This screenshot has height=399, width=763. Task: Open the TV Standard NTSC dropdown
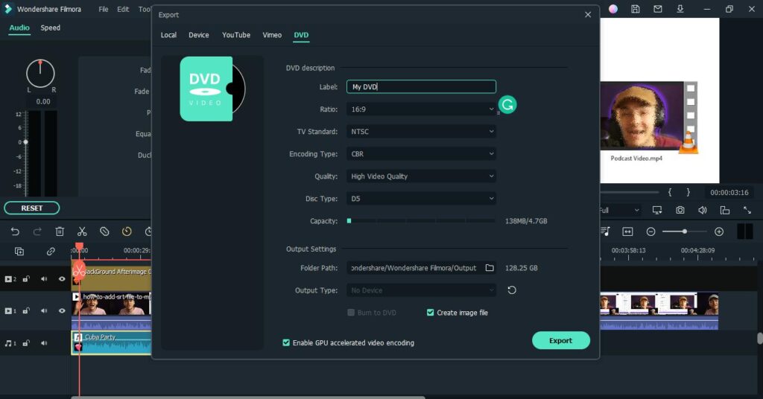pos(421,132)
